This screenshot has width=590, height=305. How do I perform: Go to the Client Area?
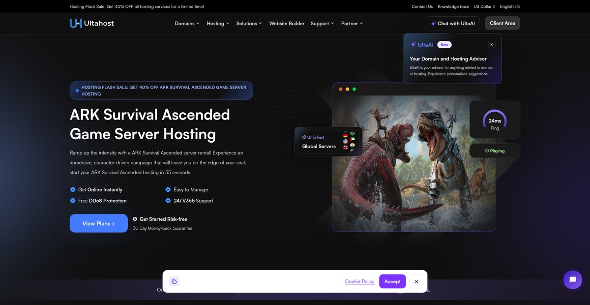pos(502,23)
